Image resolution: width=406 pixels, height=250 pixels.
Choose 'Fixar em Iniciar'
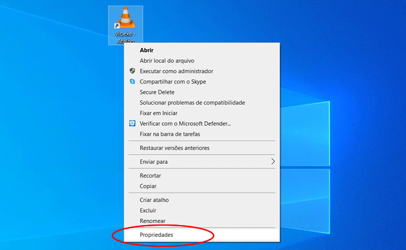159,113
